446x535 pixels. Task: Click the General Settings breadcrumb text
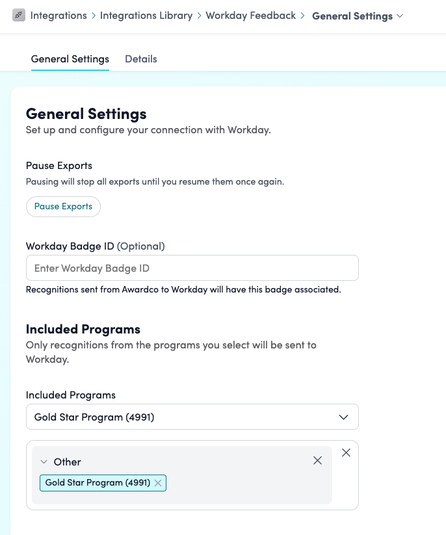[352, 16]
